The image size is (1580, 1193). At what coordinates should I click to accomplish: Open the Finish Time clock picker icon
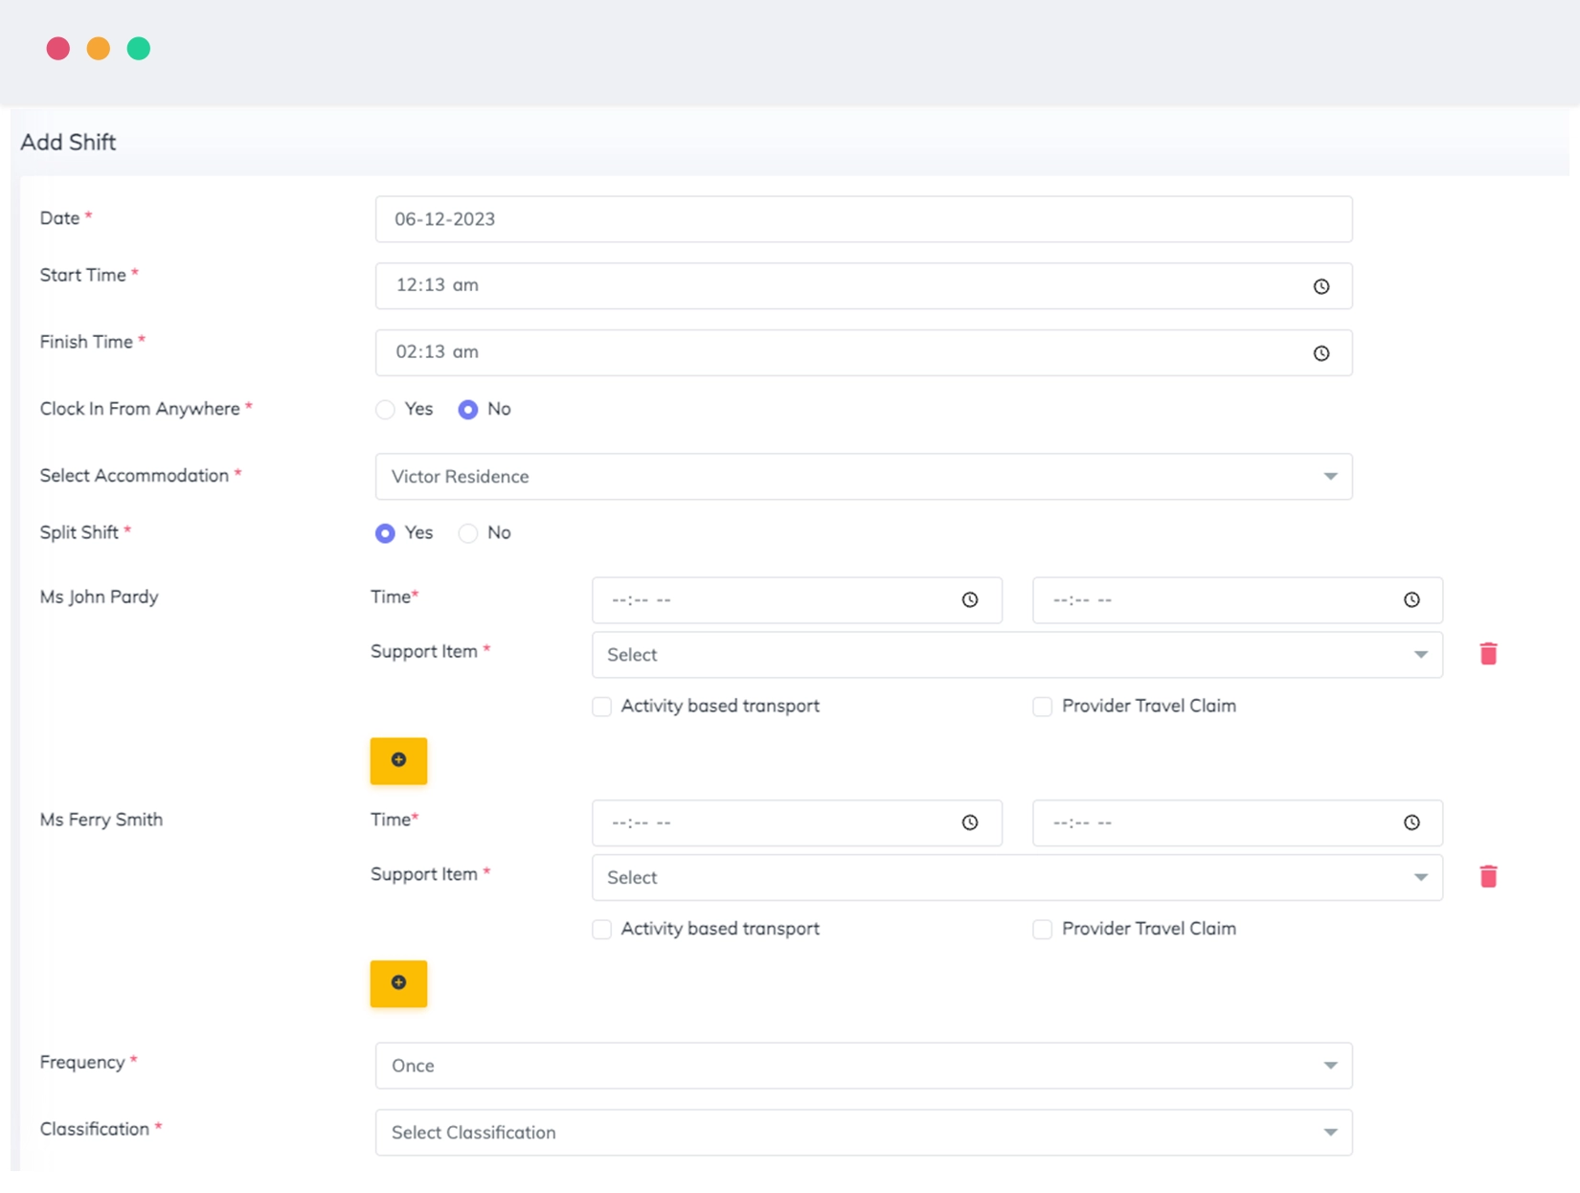pyautogui.click(x=1320, y=353)
